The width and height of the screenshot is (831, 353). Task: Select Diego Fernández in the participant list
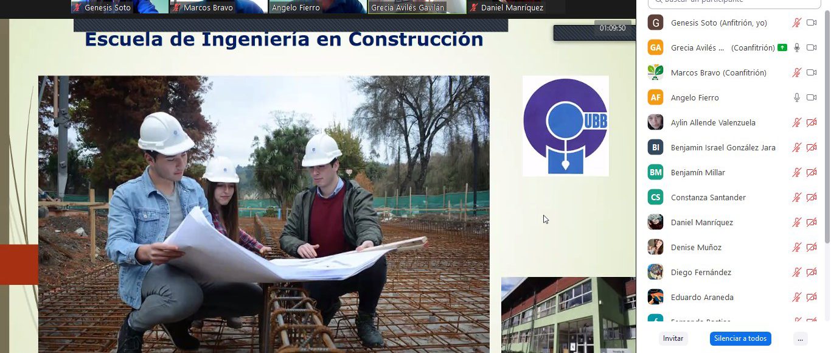701,272
